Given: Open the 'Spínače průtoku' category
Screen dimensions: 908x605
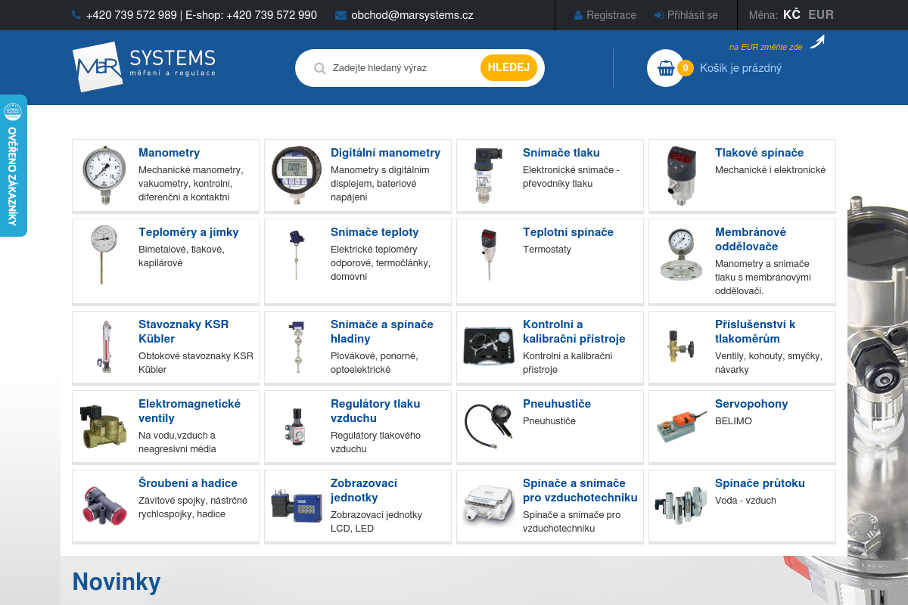Looking at the screenshot, I should tap(760, 482).
